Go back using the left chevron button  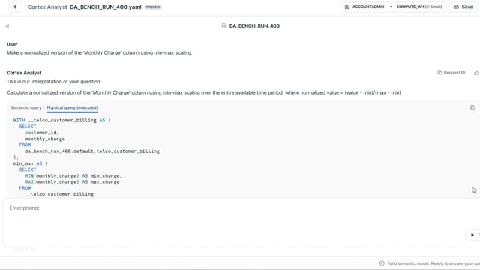(x=15, y=7)
